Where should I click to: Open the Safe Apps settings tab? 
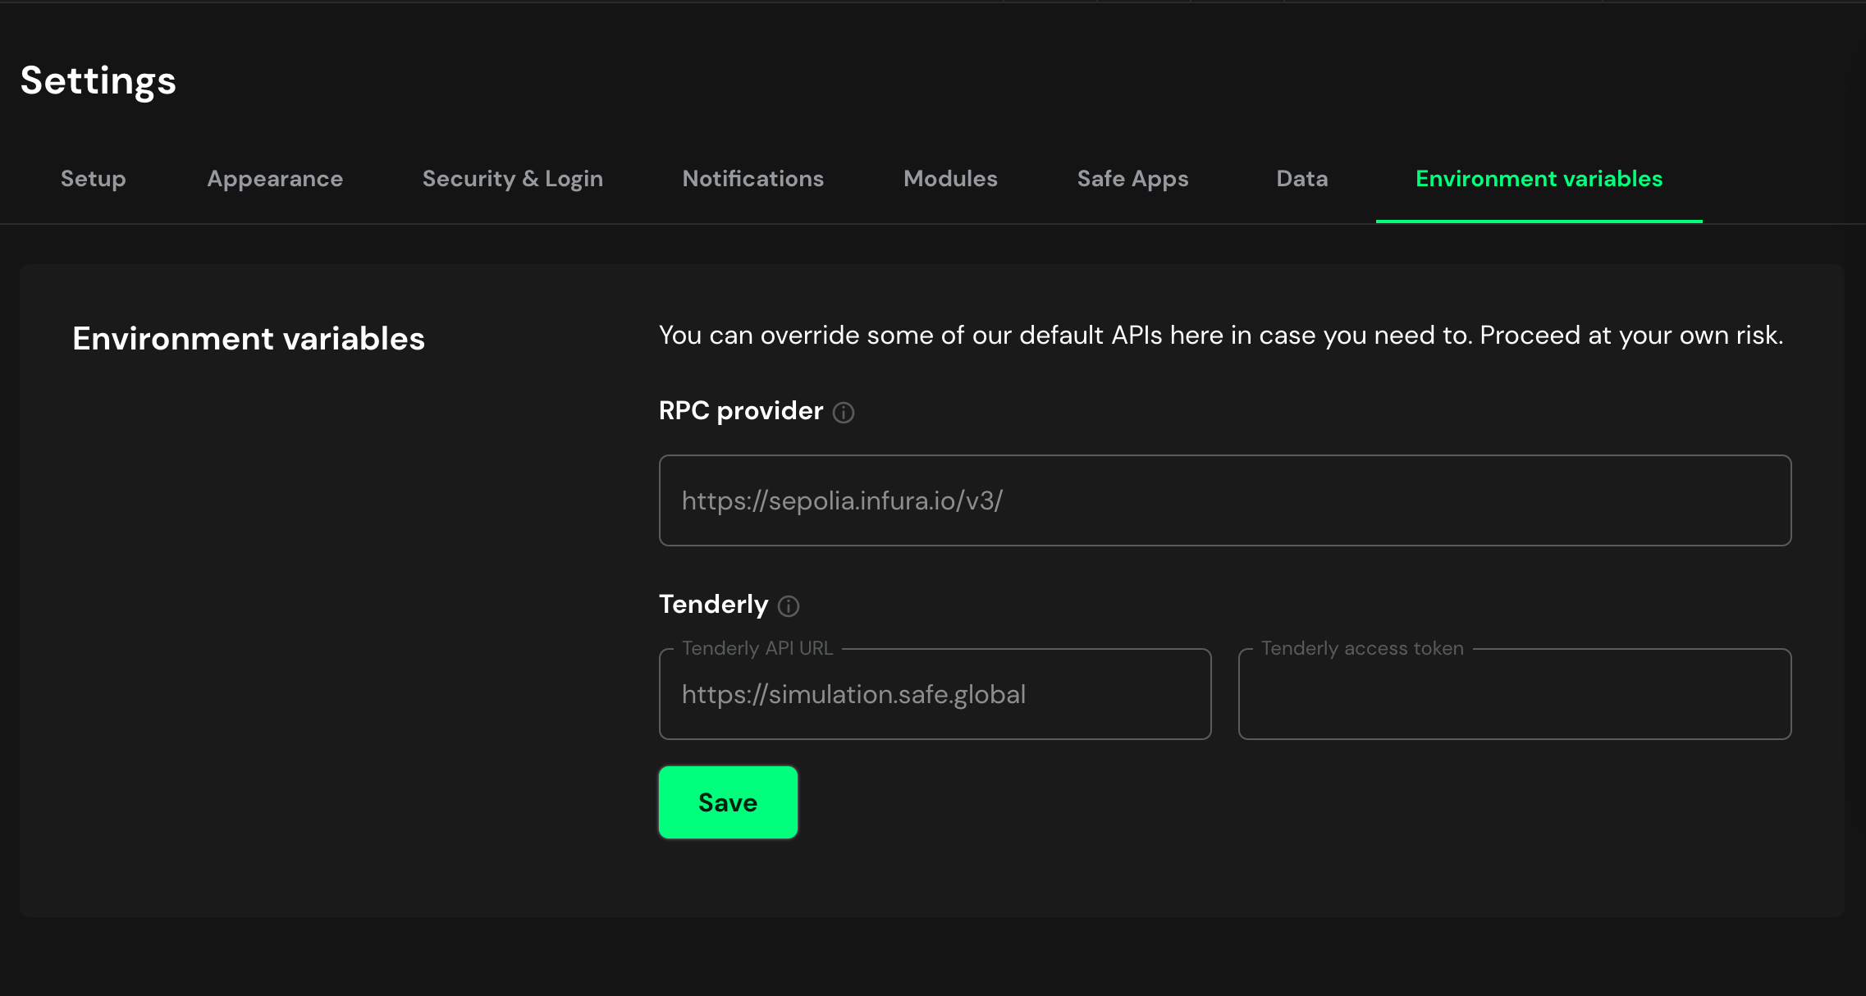pos(1132,179)
